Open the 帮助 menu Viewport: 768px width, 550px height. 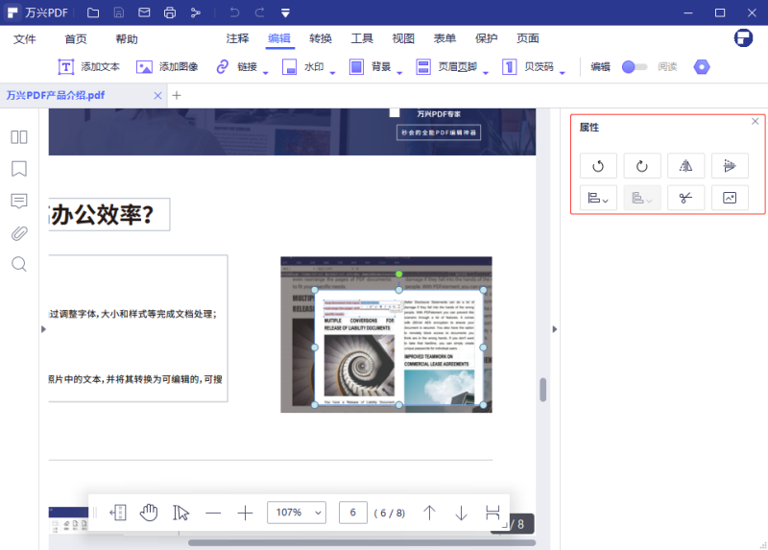127,38
